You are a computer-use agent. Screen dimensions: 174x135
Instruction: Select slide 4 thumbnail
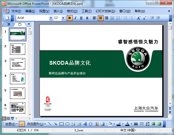point(18,78)
